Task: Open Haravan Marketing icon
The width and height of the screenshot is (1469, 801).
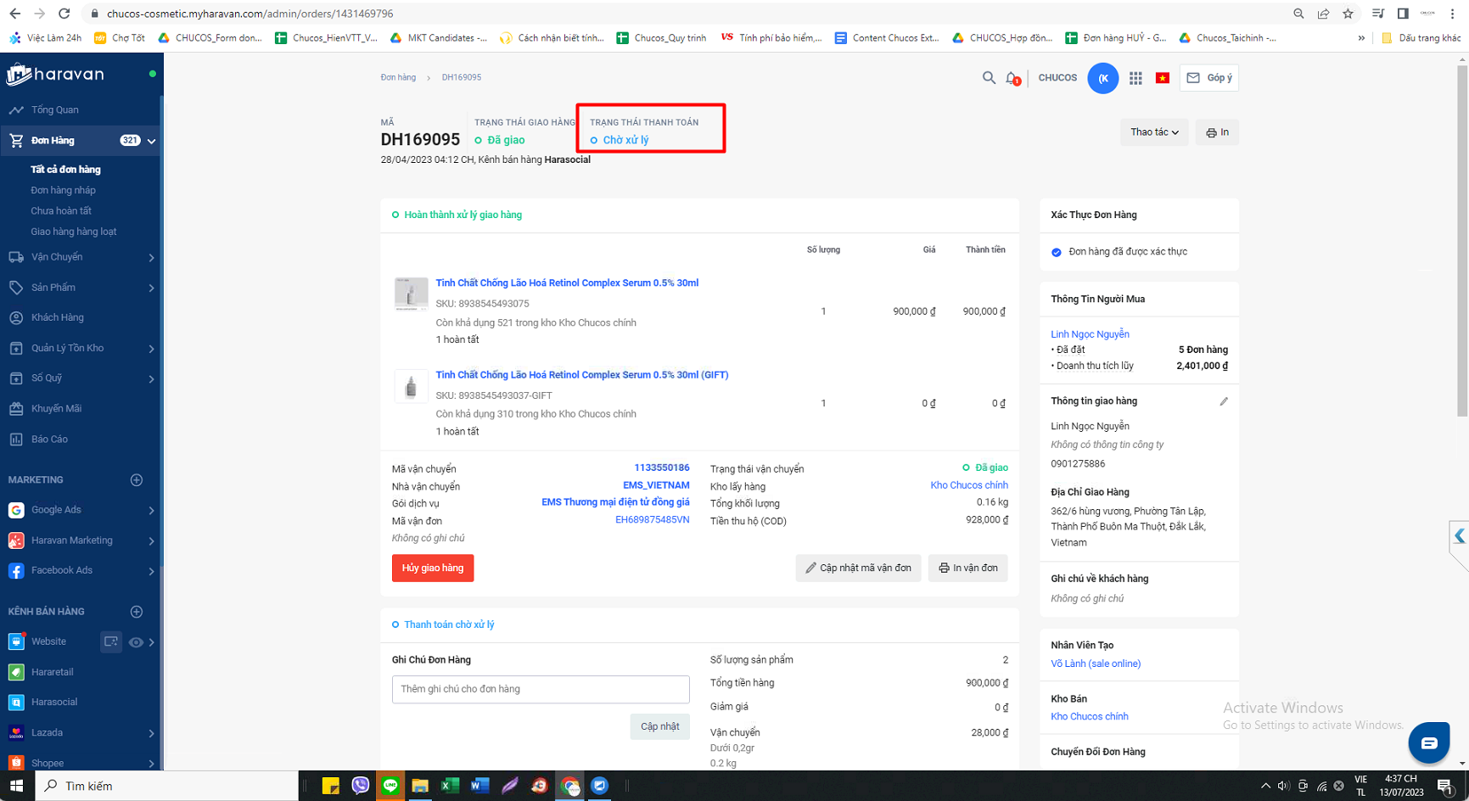Action: coord(16,541)
